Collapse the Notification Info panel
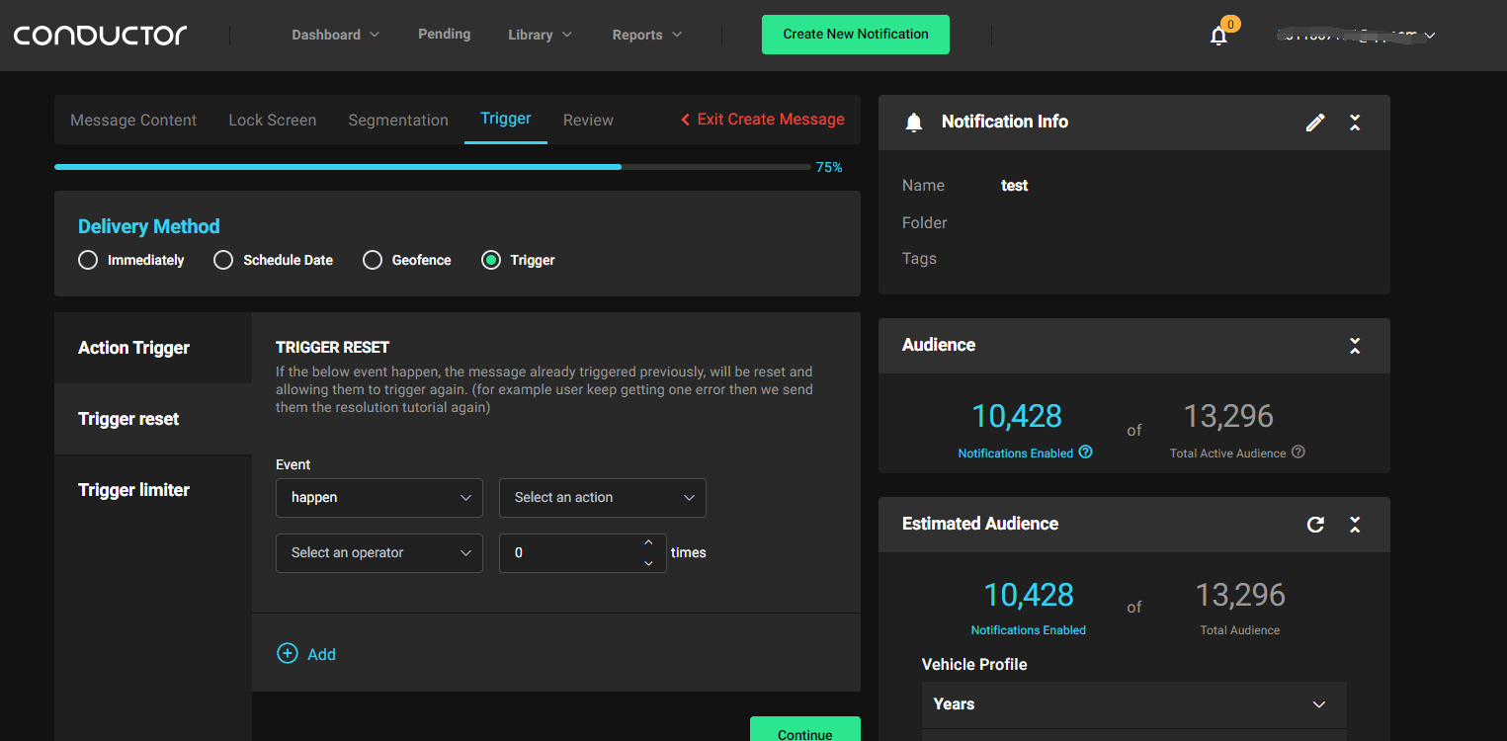 1355,122
